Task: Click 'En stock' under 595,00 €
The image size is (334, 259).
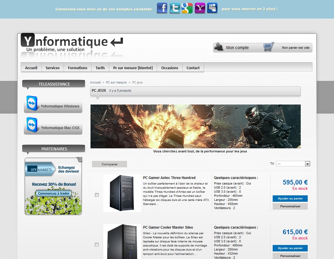Action: [x=300, y=189]
